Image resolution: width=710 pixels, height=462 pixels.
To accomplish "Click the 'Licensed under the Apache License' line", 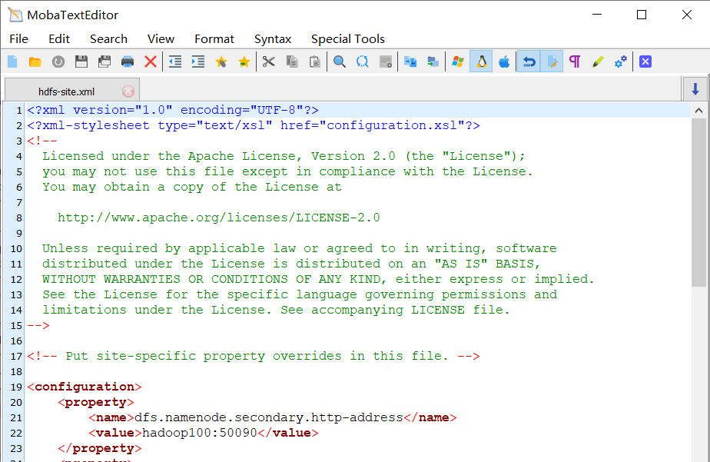I will tap(284, 156).
